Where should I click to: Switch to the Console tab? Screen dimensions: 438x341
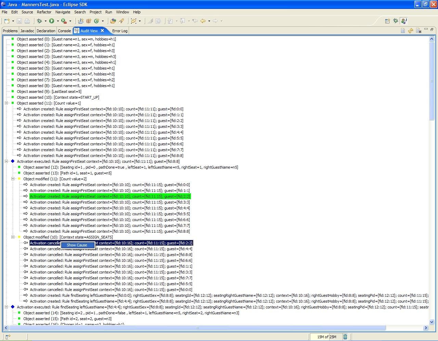pos(64,31)
